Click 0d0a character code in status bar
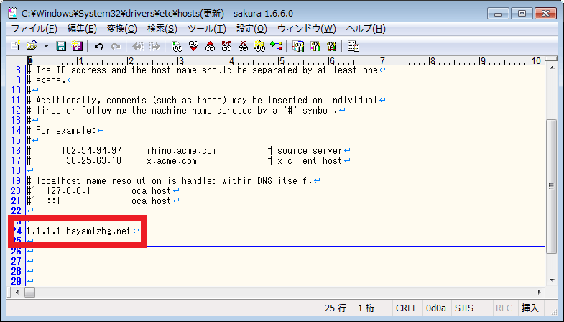This screenshot has width=564, height=322. [x=436, y=308]
